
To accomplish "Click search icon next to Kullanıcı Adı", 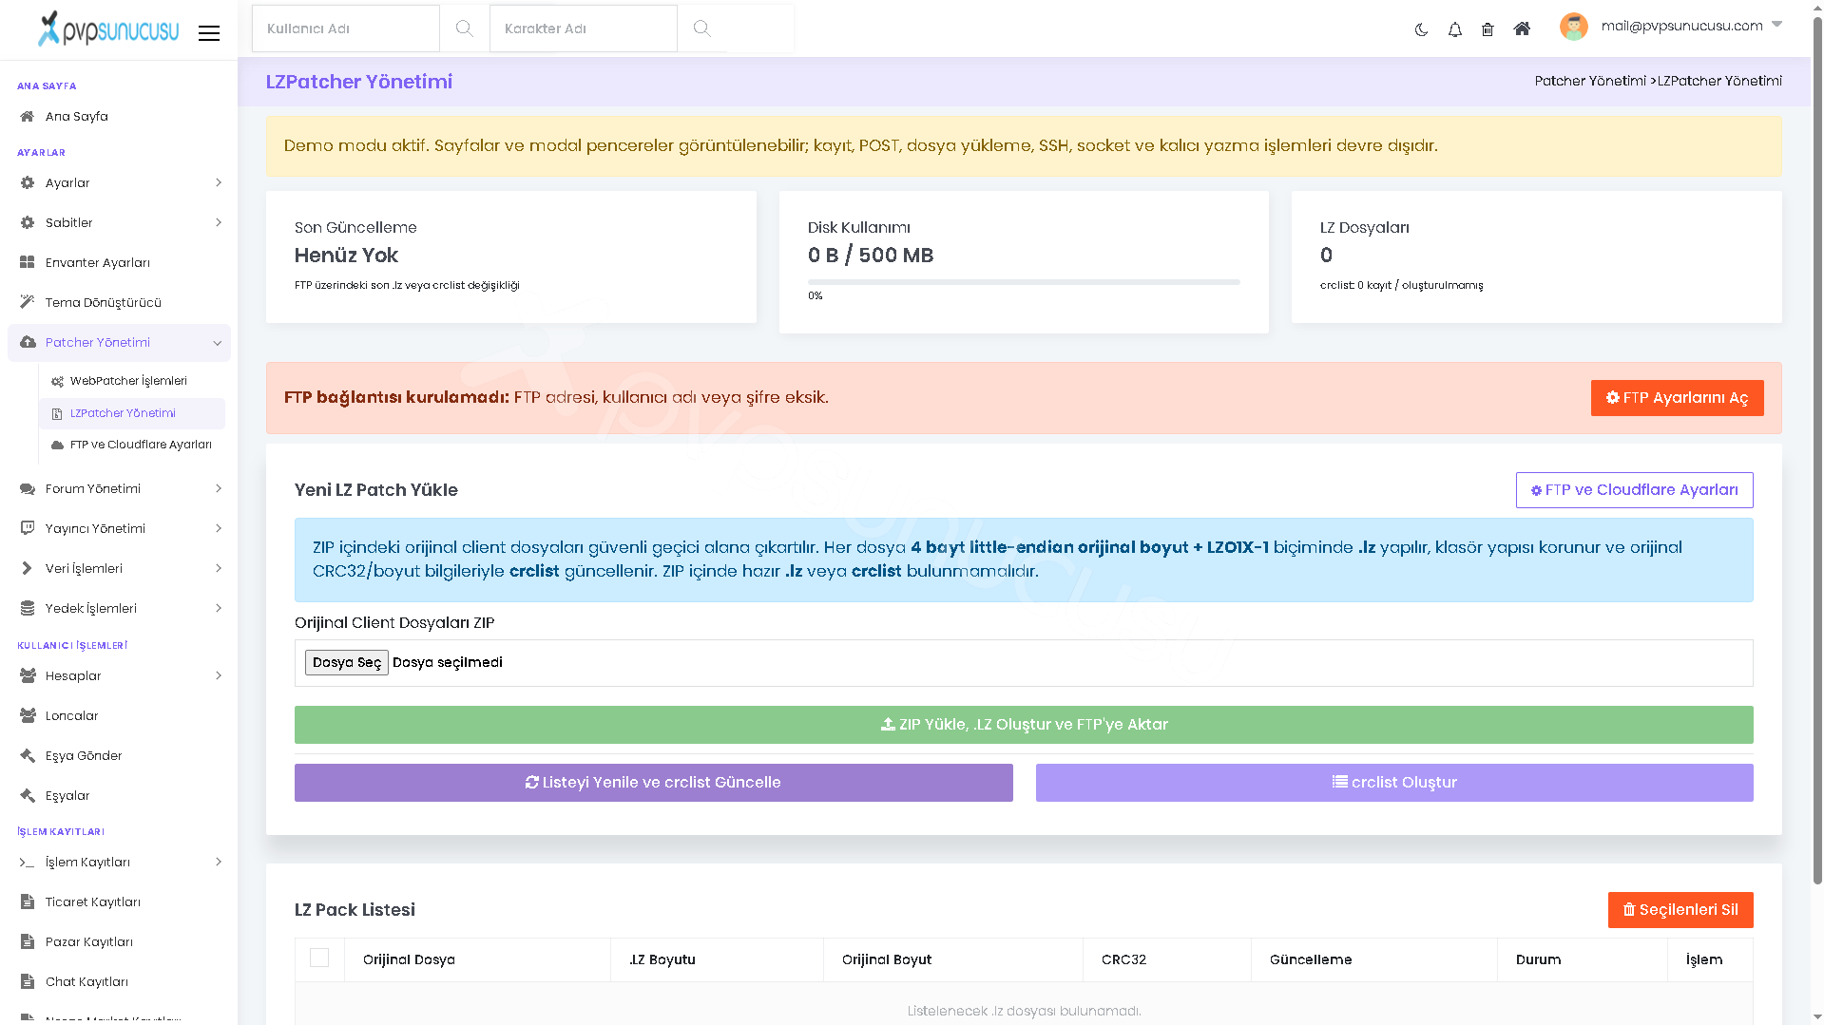I will click(x=464, y=28).
